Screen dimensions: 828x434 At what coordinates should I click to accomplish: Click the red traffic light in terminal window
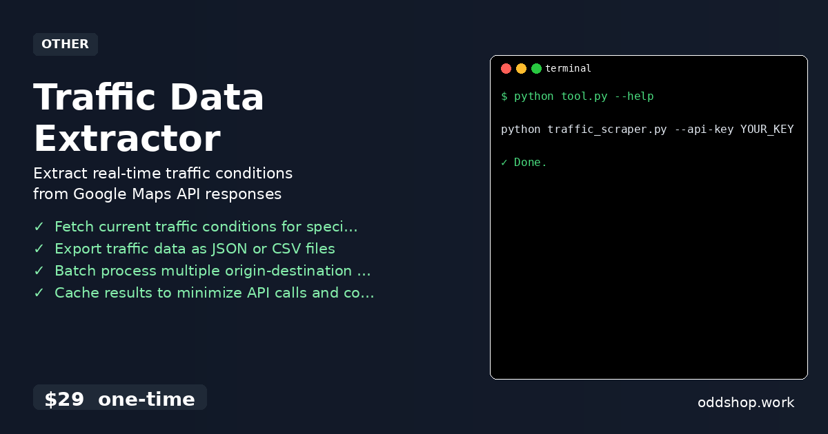pyautogui.click(x=506, y=68)
